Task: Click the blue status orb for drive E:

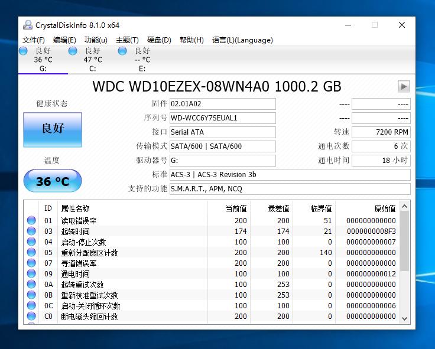Action: [x=122, y=51]
